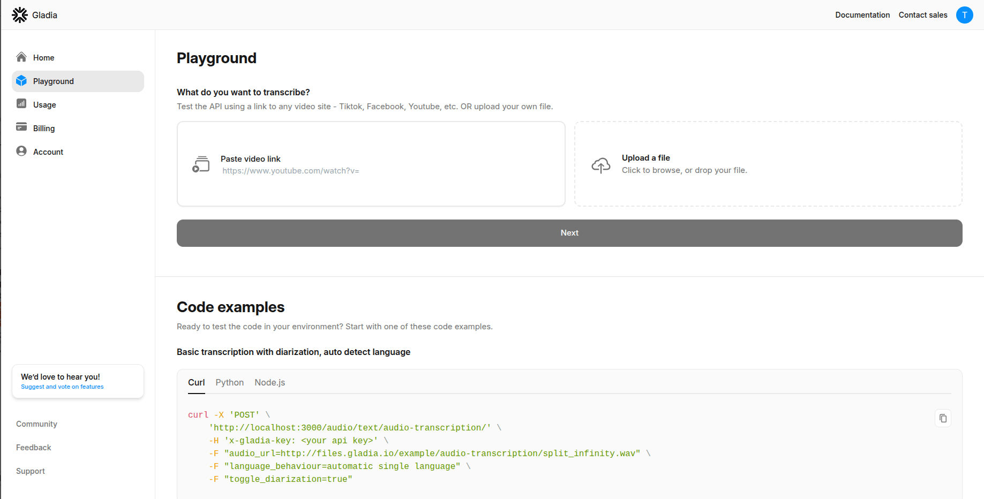Click the Playground cube icon

21,80
